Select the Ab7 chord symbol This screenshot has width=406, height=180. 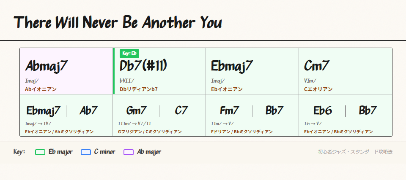(88, 111)
